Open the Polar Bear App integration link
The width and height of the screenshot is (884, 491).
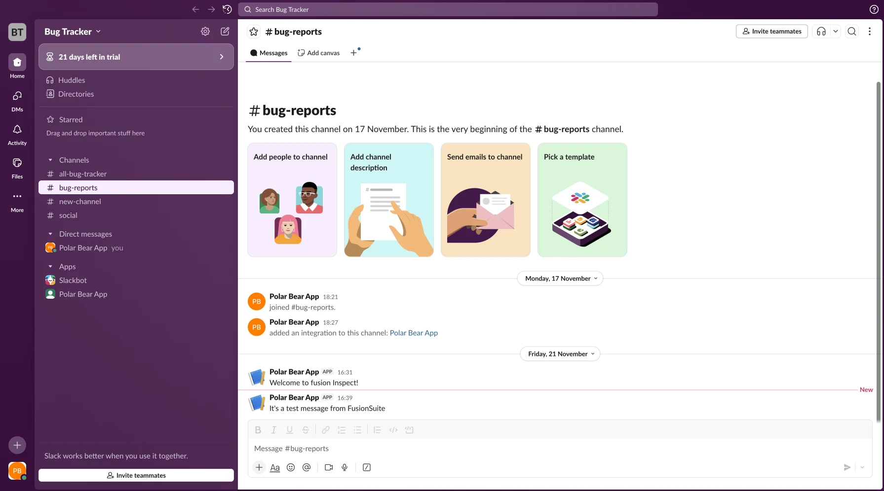[x=414, y=333]
